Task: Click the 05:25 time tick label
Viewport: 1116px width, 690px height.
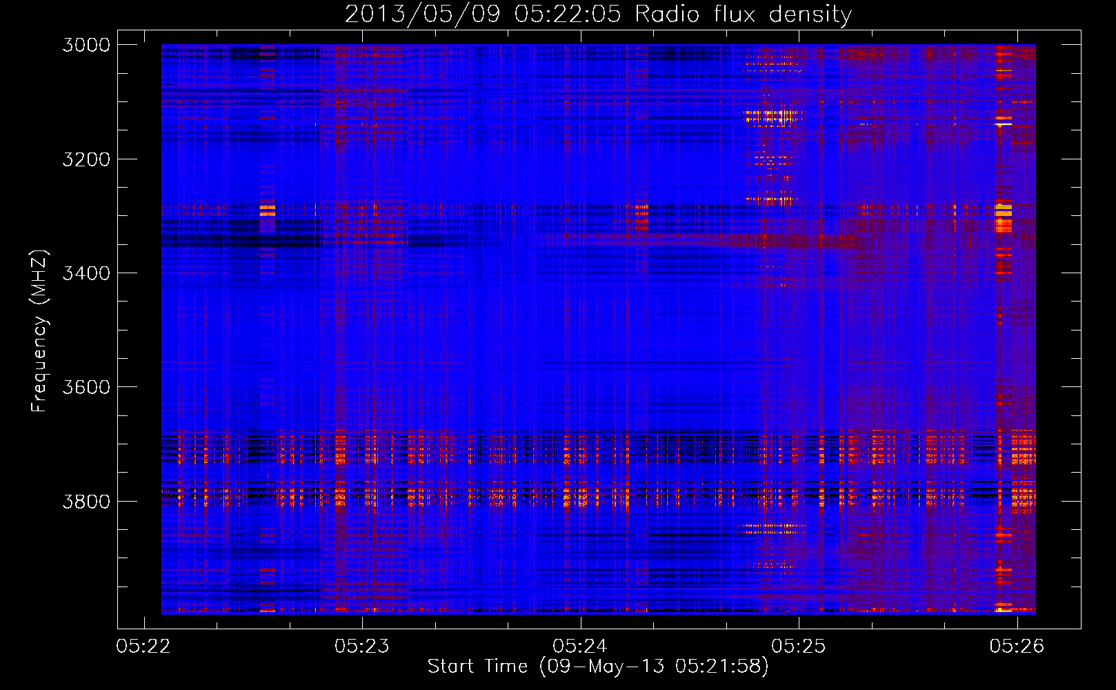Action: 799,647
